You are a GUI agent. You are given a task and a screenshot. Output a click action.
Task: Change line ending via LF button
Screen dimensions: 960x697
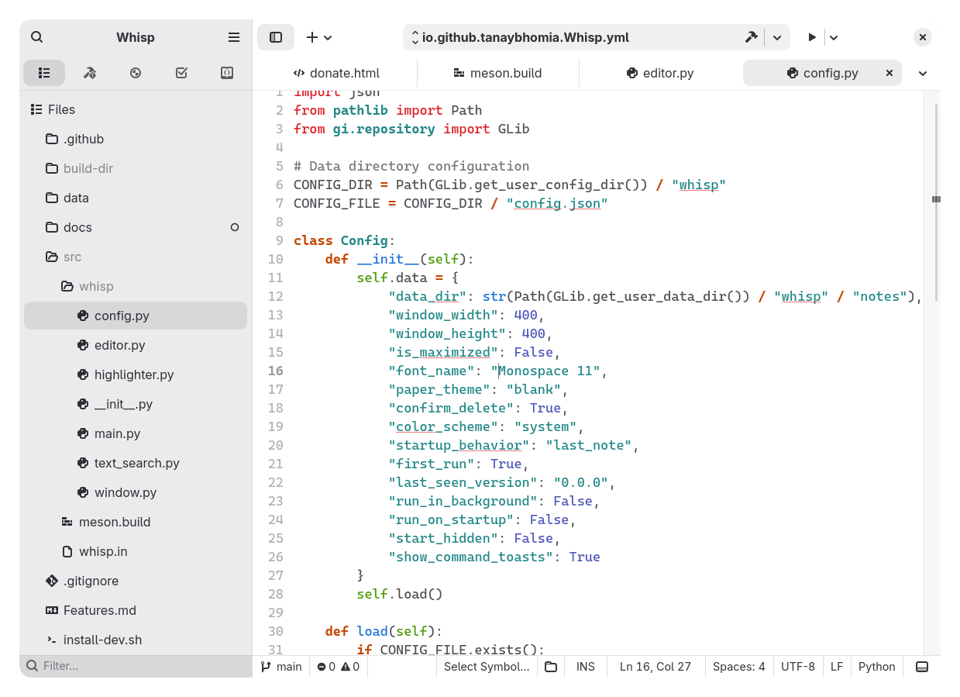pyautogui.click(x=837, y=667)
